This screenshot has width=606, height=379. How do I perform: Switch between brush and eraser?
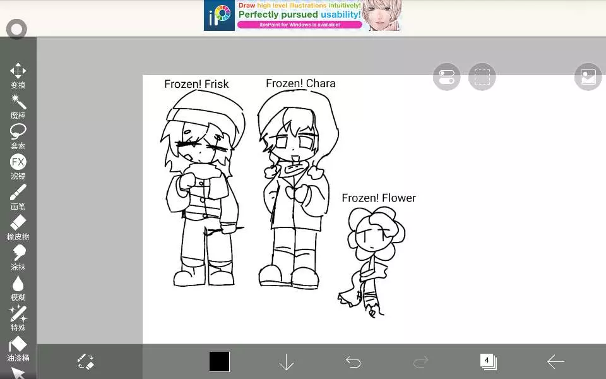click(x=86, y=362)
